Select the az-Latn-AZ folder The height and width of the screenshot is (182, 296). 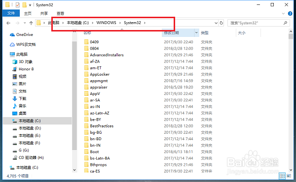pyautogui.click(x=97, y=113)
